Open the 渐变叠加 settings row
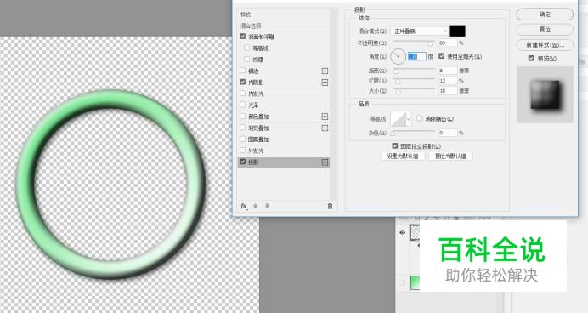The width and height of the screenshot is (588, 313). (x=285, y=128)
